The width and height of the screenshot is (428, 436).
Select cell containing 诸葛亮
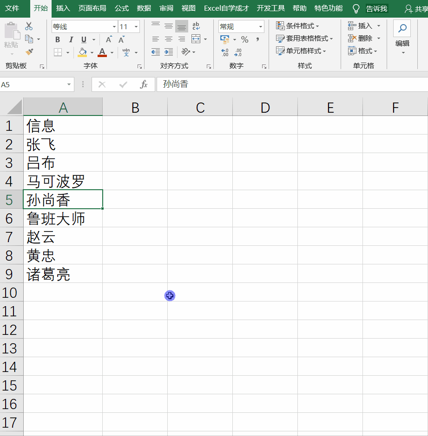click(x=63, y=274)
